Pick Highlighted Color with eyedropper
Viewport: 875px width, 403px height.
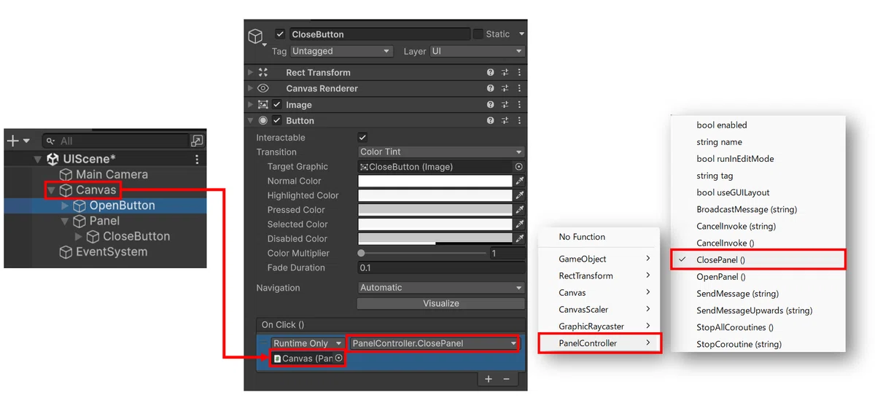tap(520, 195)
